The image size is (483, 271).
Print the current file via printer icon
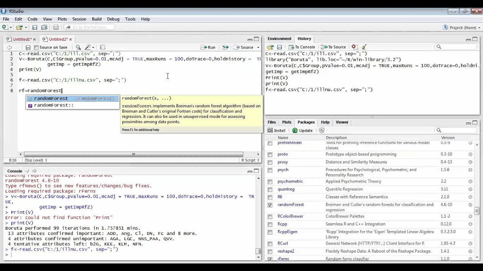tap(56, 27)
